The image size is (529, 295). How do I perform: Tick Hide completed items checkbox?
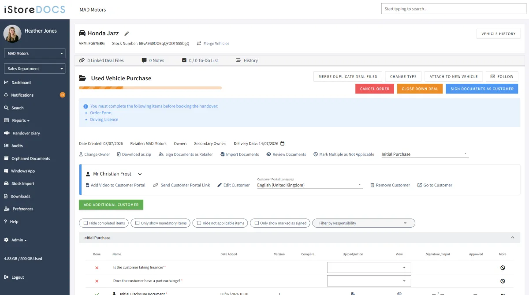click(85, 223)
